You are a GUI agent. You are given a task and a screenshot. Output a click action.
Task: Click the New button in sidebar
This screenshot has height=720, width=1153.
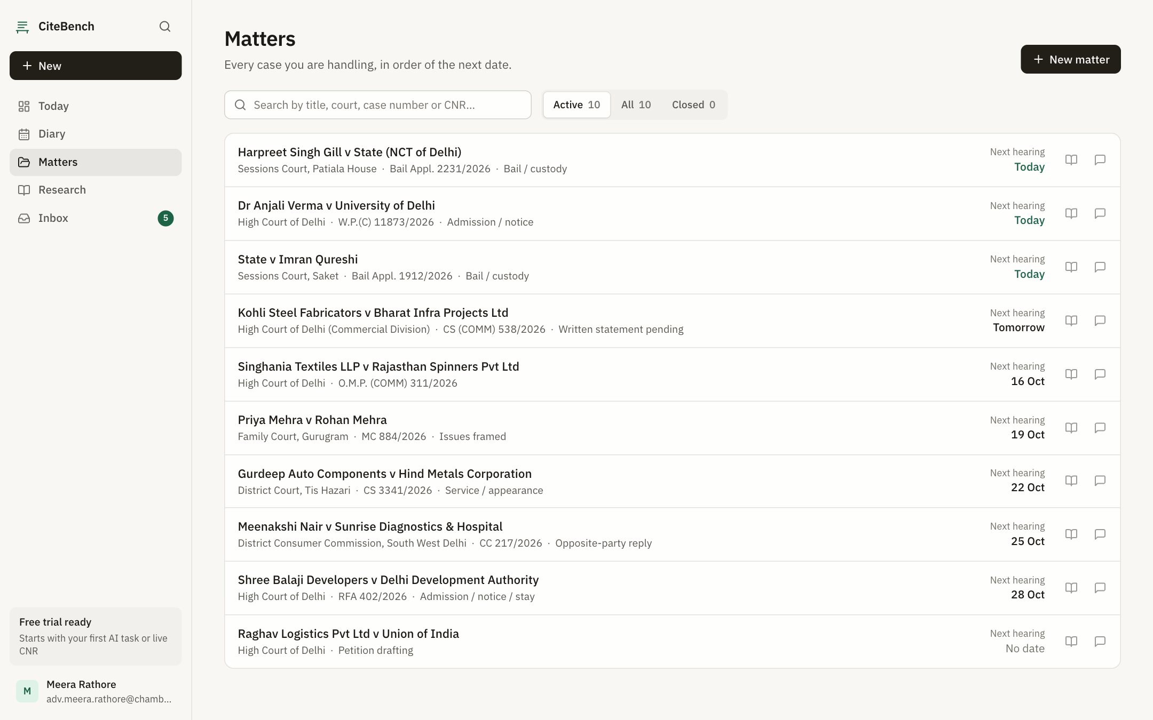(x=96, y=66)
